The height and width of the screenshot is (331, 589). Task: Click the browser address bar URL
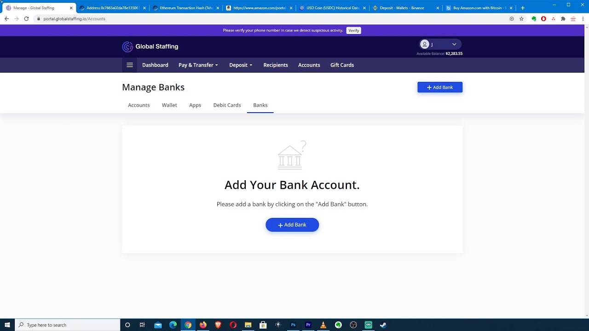[74, 19]
